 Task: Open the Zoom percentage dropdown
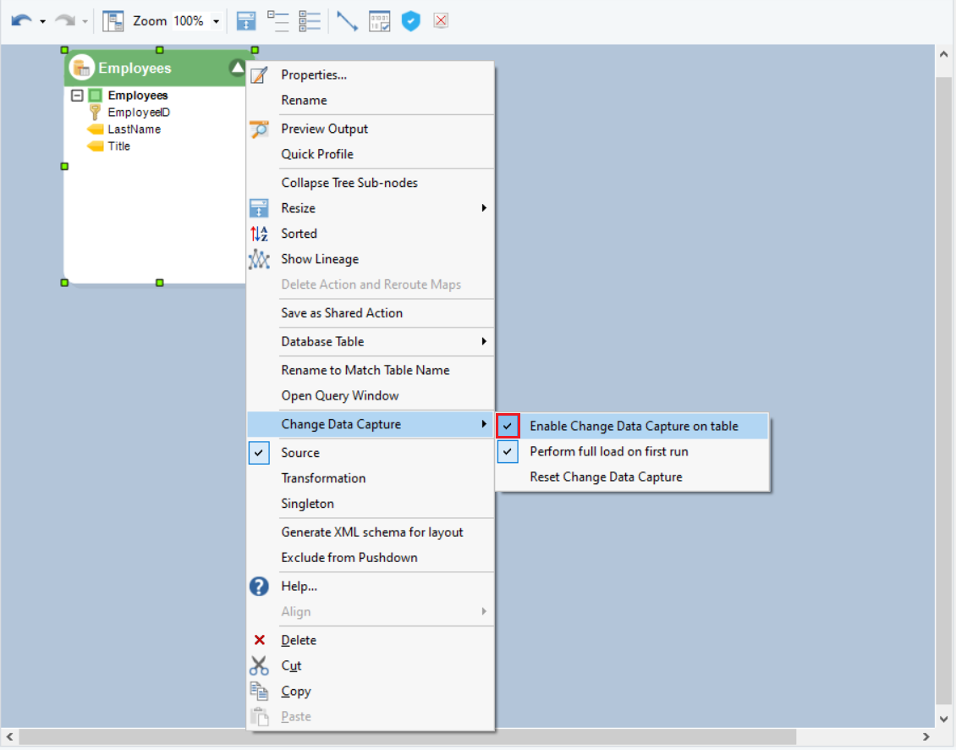click(x=217, y=21)
